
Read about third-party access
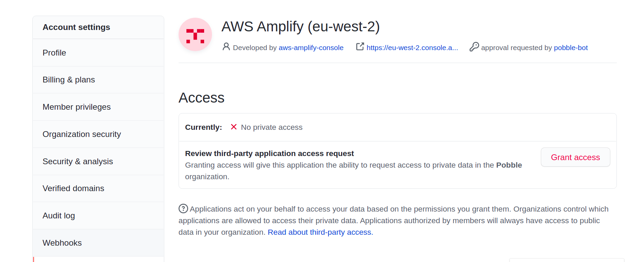tap(319, 232)
